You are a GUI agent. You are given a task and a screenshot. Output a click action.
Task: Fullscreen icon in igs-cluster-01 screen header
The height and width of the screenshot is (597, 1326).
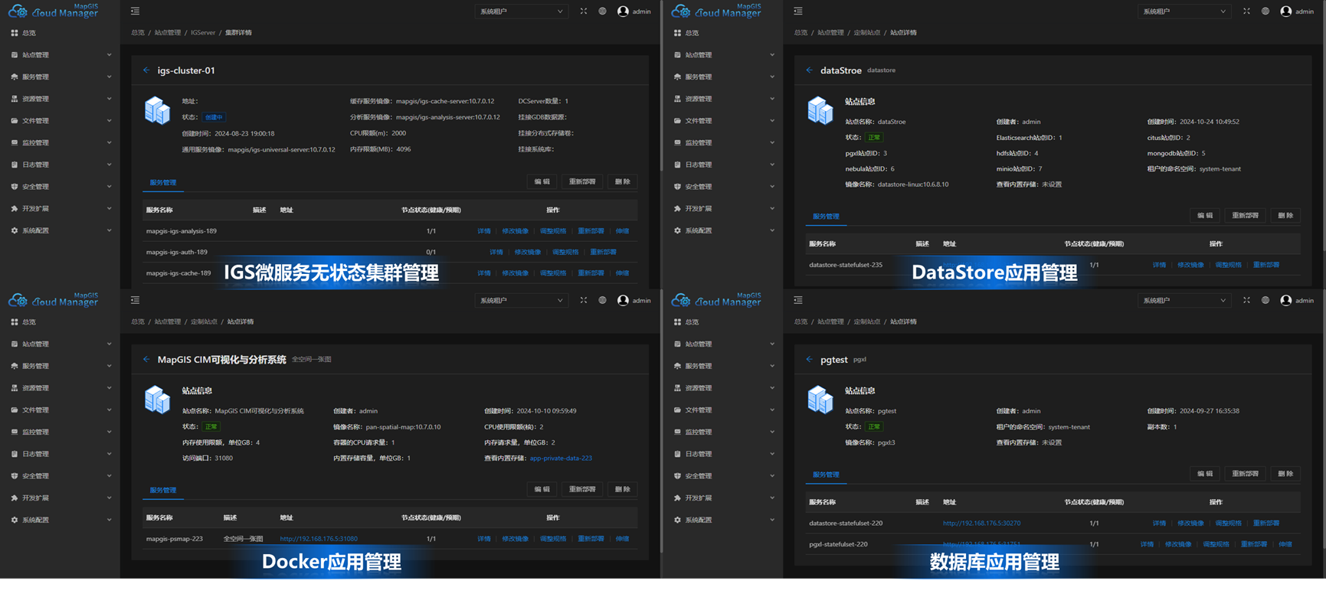[x=584, y=11]
